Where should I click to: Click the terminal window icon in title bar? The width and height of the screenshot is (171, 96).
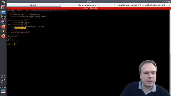8,2
